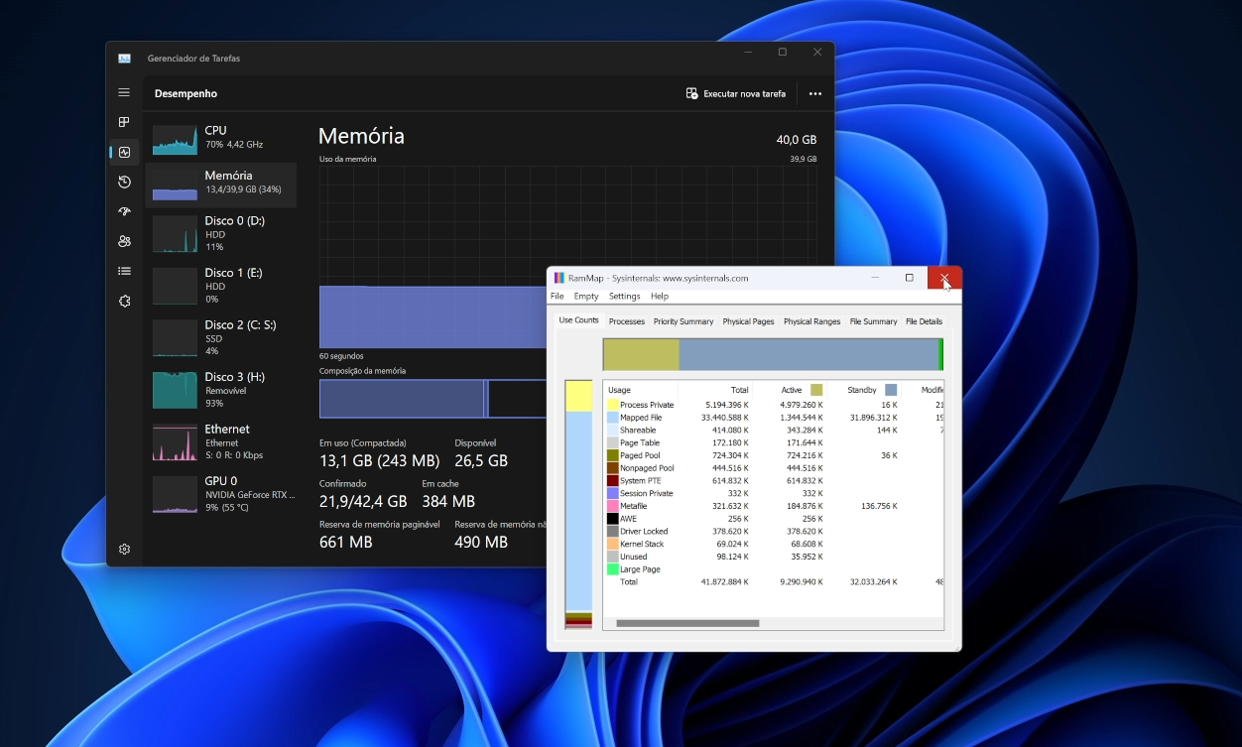Go to the Processes page icon in sidebar
Viewport: 1242px width, 747px height.
point(124,122)
